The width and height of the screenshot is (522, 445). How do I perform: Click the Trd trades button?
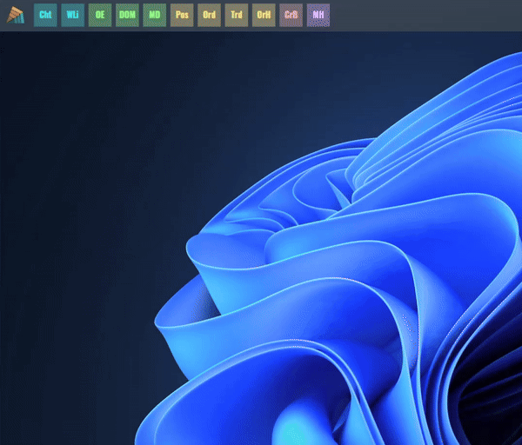click(237, 15)
